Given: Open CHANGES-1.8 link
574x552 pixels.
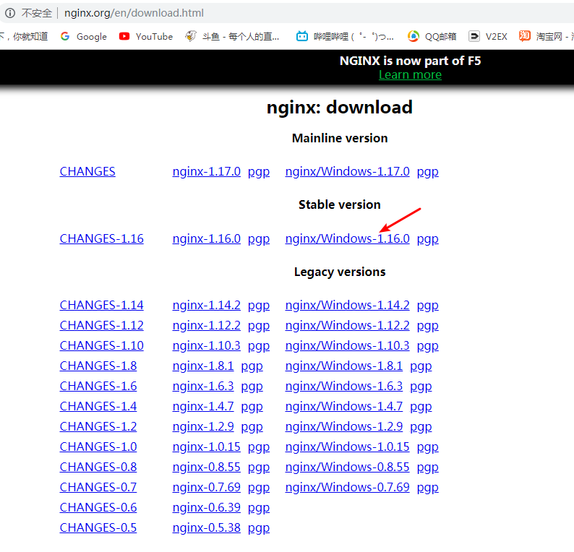Looking at the screenshot, I should [x=98, y=366].
